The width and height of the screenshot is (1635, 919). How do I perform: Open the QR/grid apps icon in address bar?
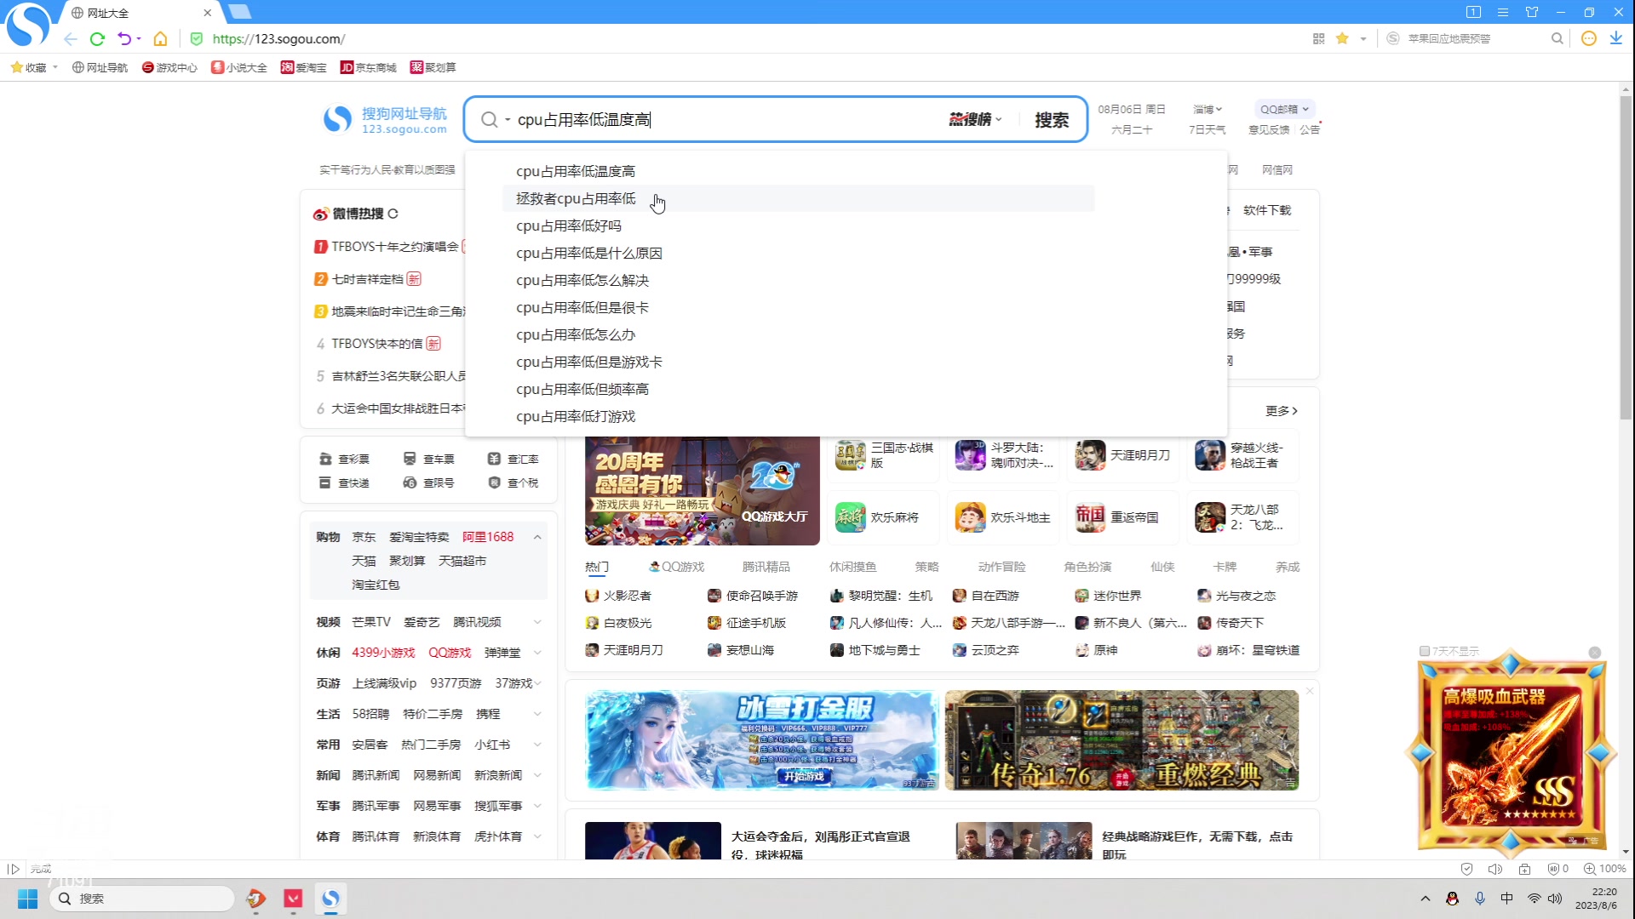[x=1318, y=38]
